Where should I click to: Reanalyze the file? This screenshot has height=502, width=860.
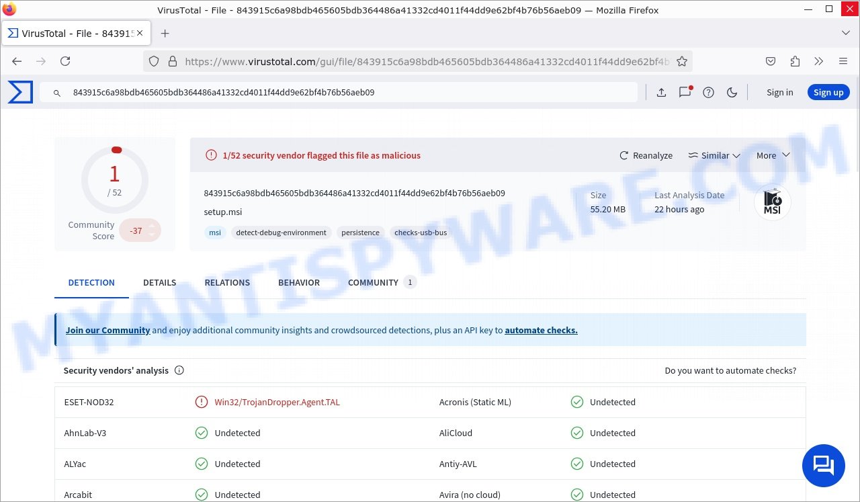coord(646,155)
